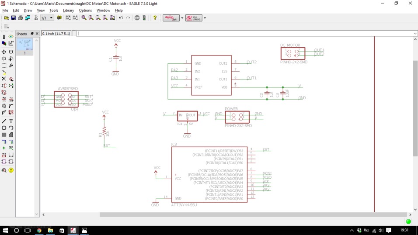Image resolution: width=418 pixels, height=235 pixels.
Task: Open the View menu
Action: (41, 10)
